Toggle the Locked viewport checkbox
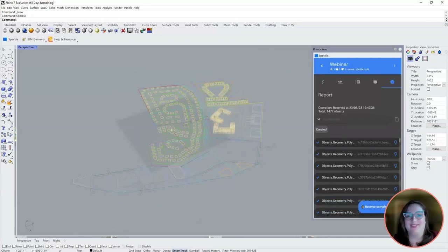 pyautogui.click(x=428, y=89)
